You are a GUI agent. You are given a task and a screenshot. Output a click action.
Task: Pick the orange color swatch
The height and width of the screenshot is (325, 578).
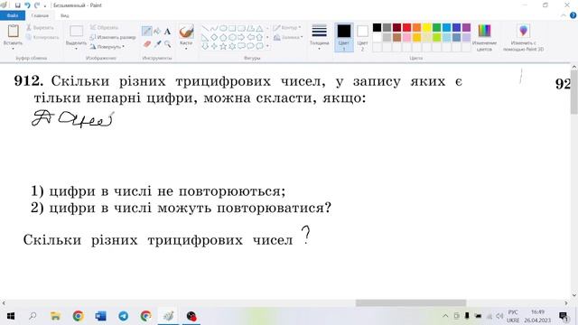(416, 28)
